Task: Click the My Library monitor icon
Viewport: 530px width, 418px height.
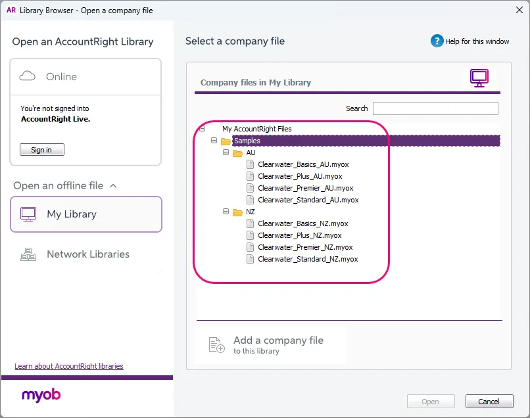Action: tap(28, 214)
